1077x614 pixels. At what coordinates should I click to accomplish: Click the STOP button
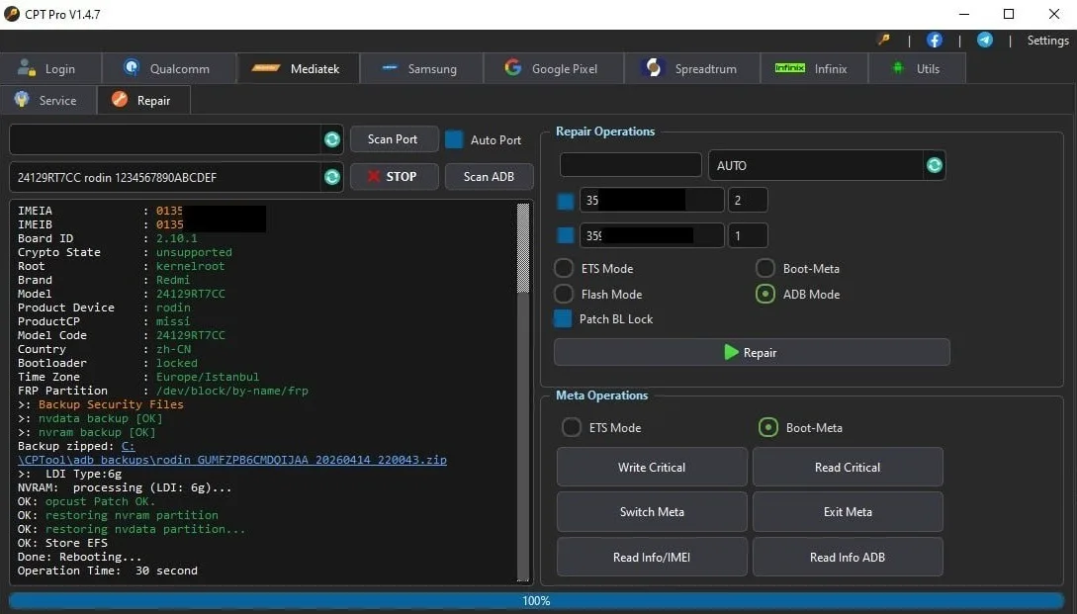[x=394, y=177]
